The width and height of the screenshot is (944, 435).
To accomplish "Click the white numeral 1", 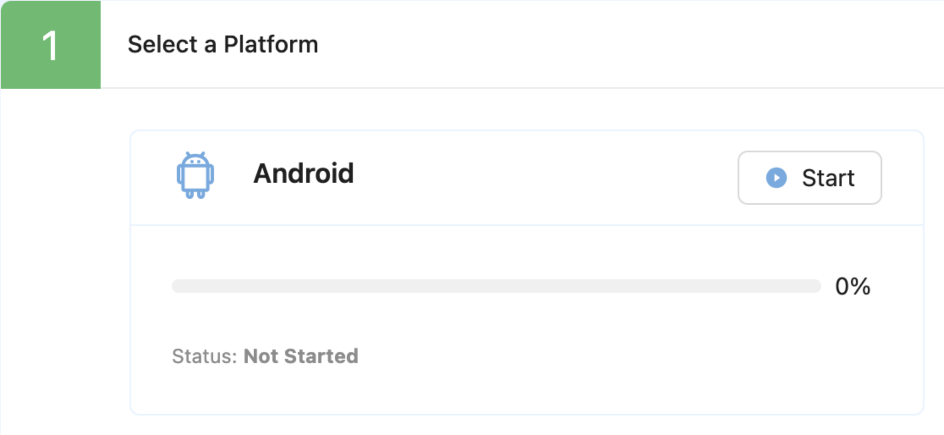I will click(x=50, y=46).
